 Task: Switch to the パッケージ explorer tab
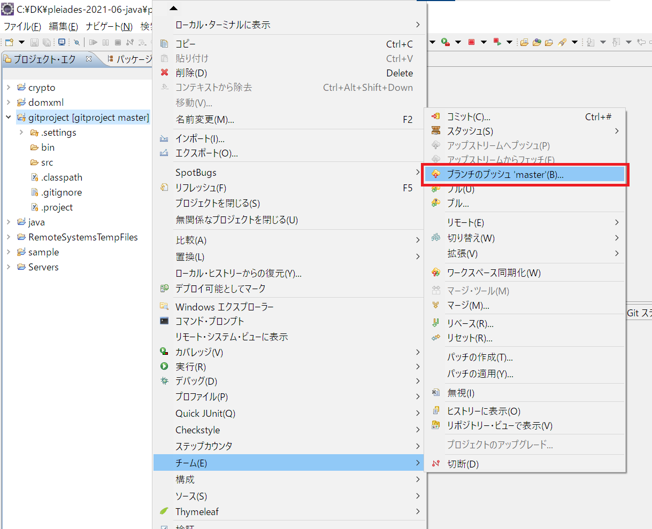pyautogui.click(x=129, y=59)
